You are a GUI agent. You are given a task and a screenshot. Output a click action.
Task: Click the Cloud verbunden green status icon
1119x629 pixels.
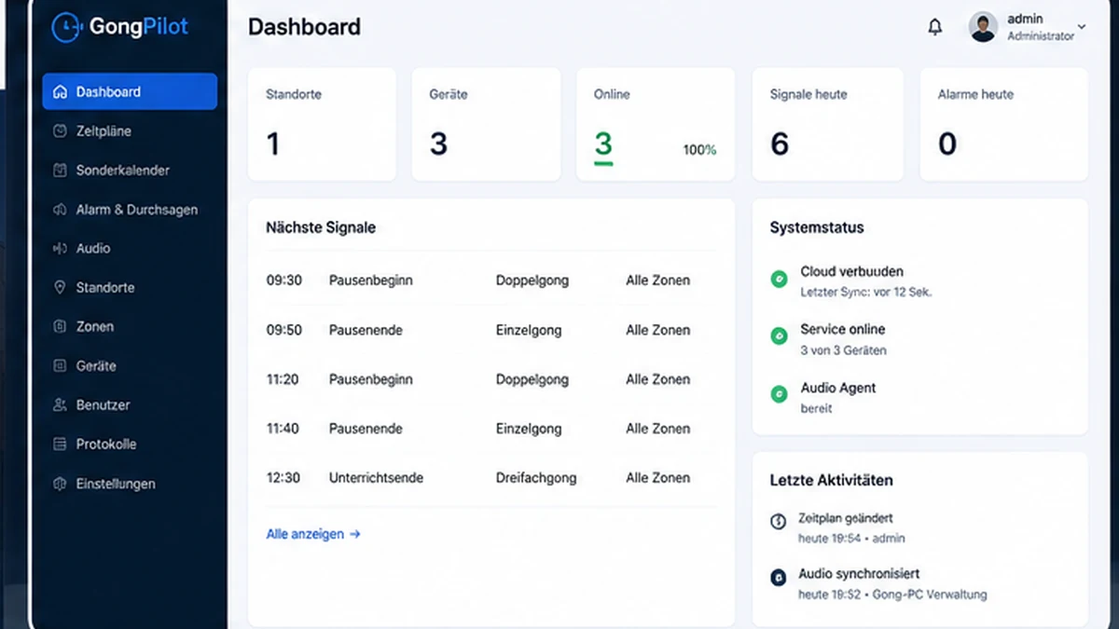(779, 279)
